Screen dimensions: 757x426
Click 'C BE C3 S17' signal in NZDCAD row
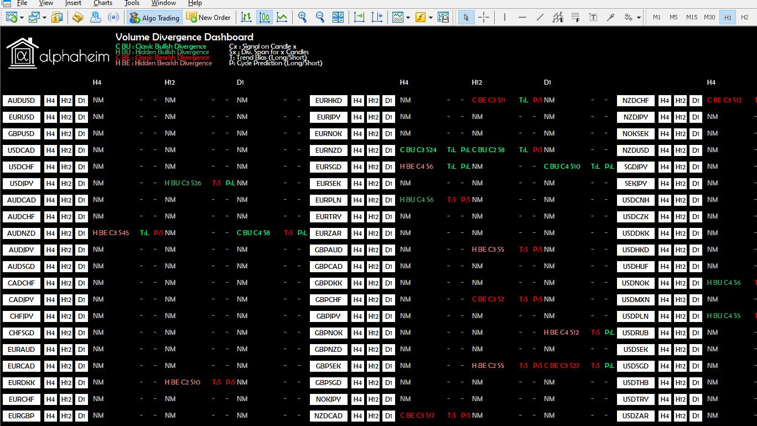tap(417, 415)
